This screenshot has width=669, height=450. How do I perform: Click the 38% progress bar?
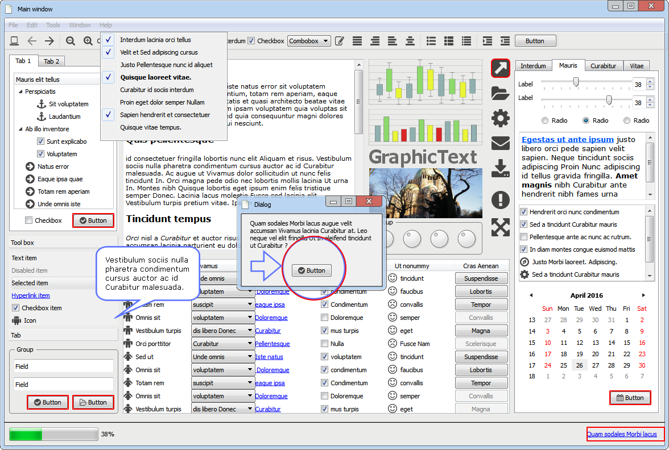click(53, 434)
